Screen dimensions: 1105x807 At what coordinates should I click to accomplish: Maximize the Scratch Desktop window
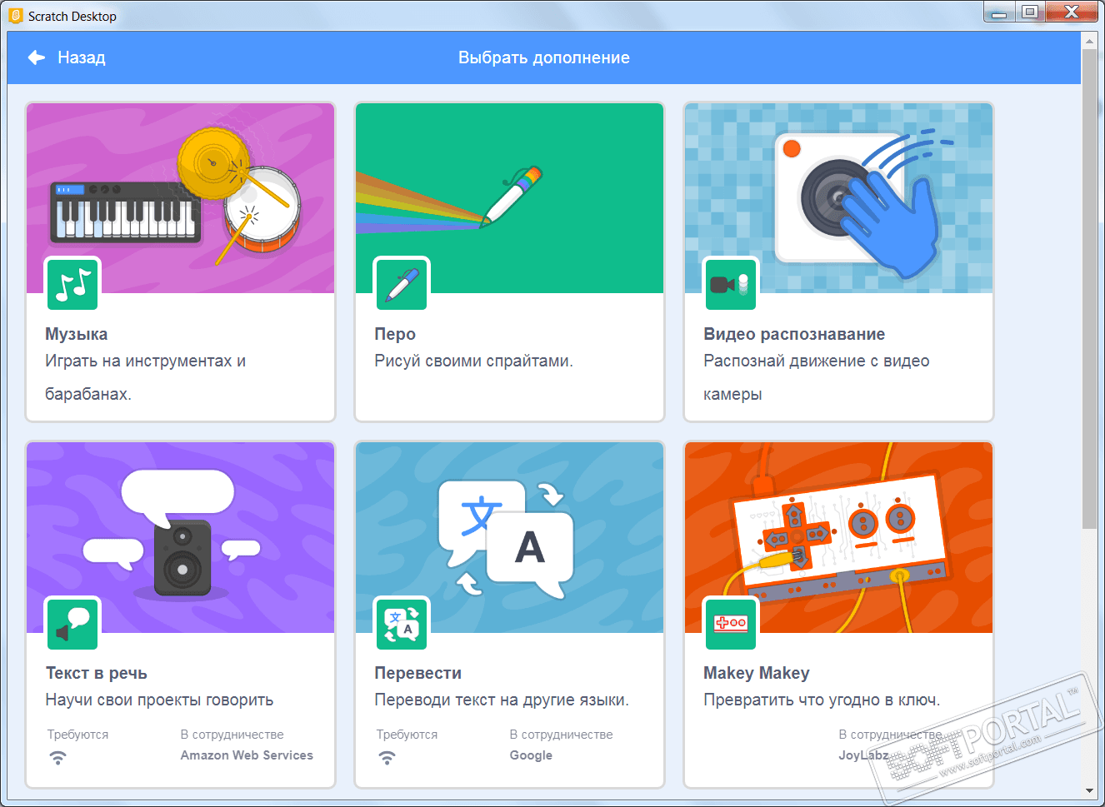tap(1030, 12)
